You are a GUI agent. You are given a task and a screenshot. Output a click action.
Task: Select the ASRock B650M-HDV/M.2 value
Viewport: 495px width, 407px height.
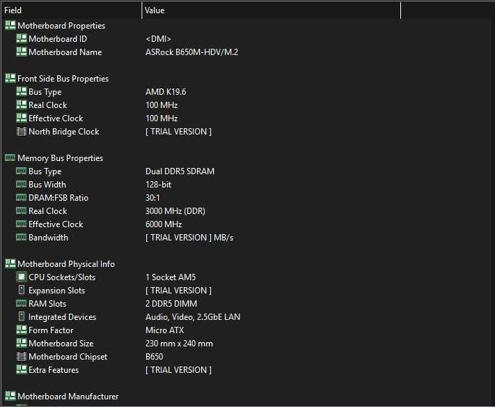191,52
